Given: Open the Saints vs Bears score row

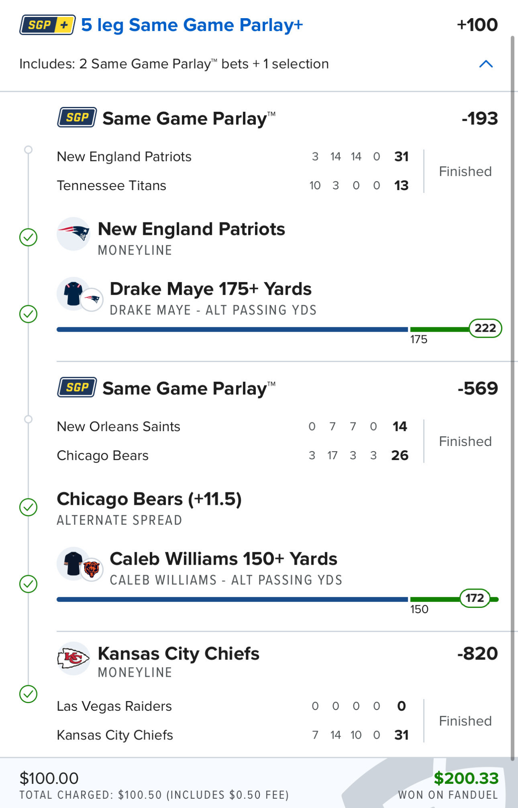Looking at the screenshot, I should pos(232,441).
